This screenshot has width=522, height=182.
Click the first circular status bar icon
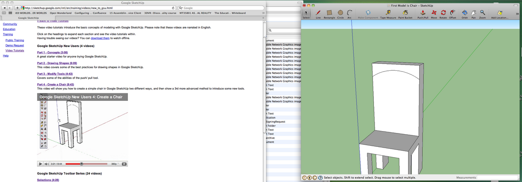click(x=304, y=178)
